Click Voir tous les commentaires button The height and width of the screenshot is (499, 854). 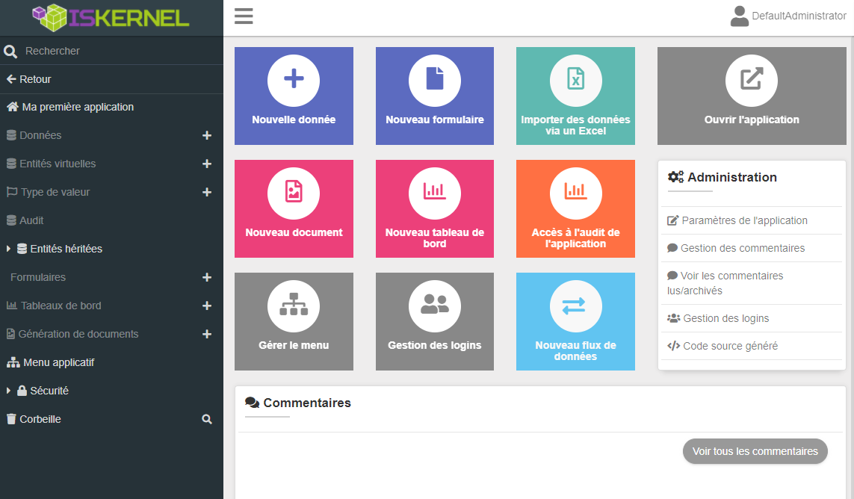click(755, 451)
